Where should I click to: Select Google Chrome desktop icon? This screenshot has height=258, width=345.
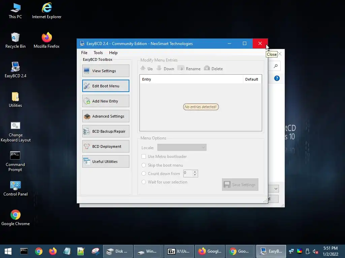pyautogui.click(x=15, y=218)
